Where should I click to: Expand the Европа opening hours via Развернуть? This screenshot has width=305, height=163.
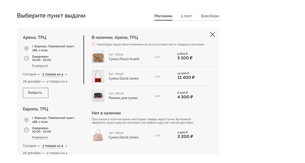point(40,137)
